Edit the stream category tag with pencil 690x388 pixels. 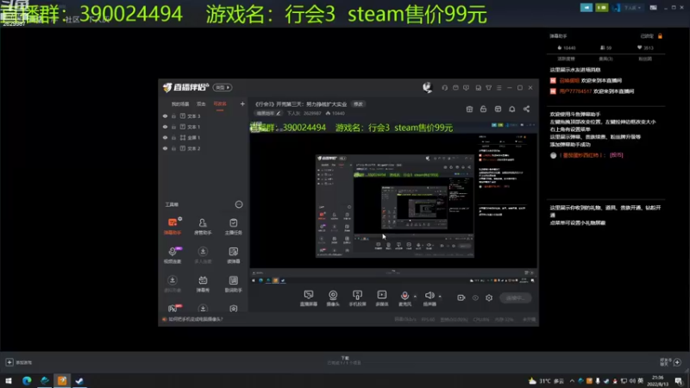pyautogui.click(x=268, y=114)
